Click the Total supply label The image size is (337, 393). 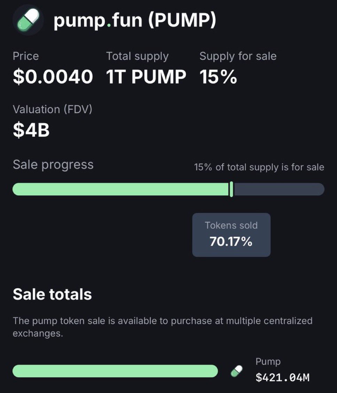point(138,56)
